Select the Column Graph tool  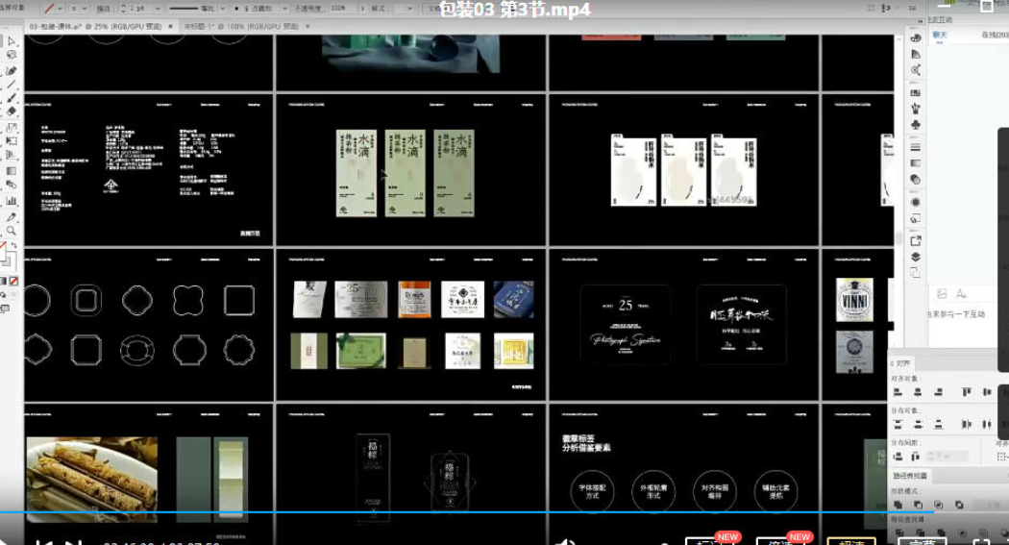12,201
